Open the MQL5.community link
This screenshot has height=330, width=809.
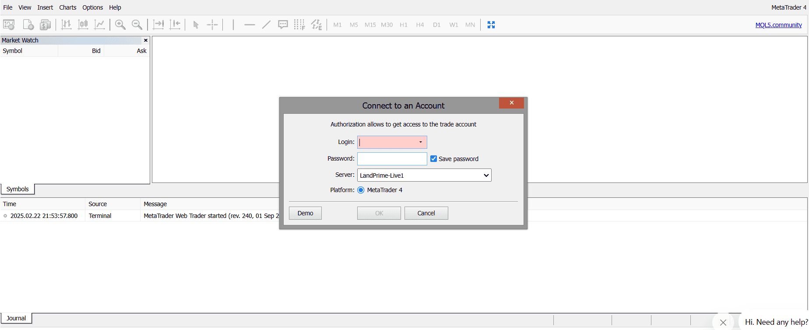778,25
